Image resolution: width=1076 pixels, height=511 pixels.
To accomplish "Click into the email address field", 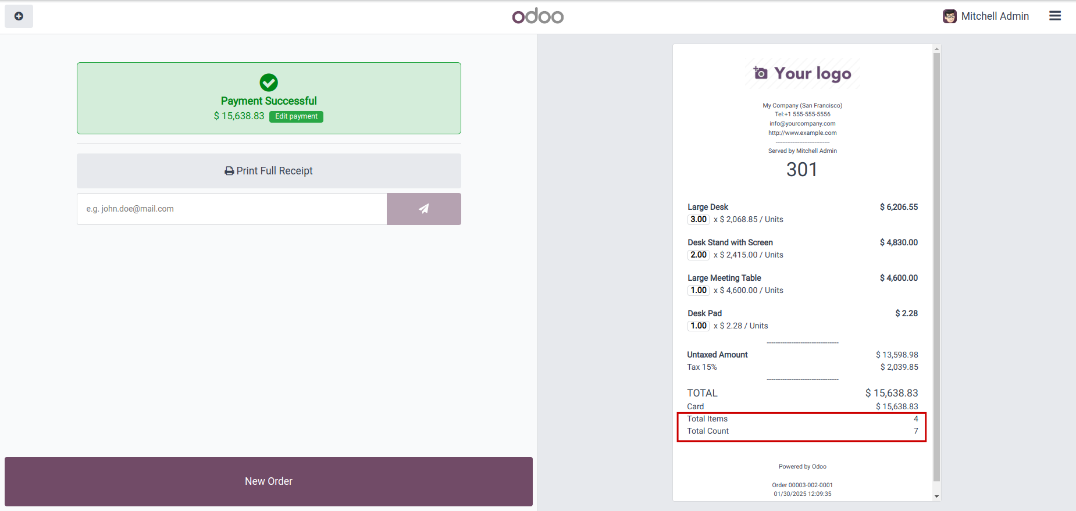I will pos(232,209).
